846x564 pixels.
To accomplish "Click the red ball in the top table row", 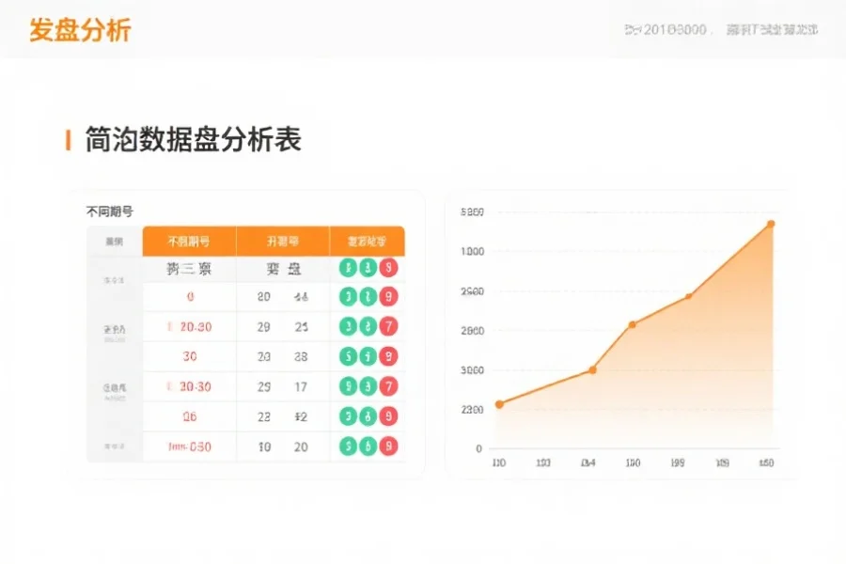I will (x=387, y=269).
